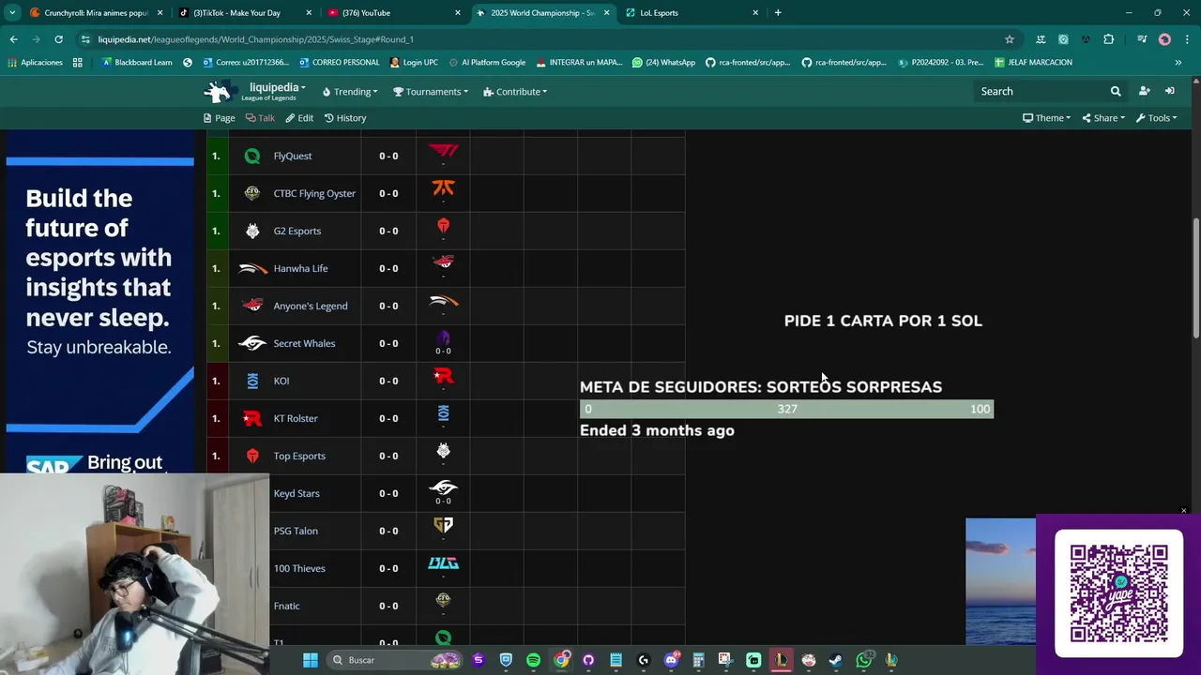
Task: Open the create account user icon
Action: (1144, 91)
